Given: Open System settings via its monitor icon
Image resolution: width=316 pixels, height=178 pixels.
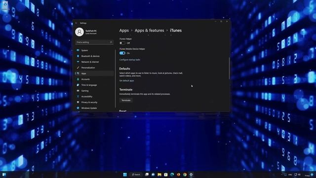Looking at the screenshot, I should (78, 50).
